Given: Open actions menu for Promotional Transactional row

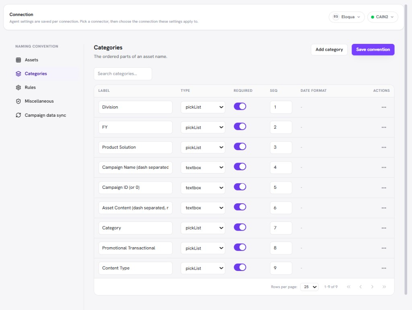Looking at the screenshot, I should (x=384, y=248).
